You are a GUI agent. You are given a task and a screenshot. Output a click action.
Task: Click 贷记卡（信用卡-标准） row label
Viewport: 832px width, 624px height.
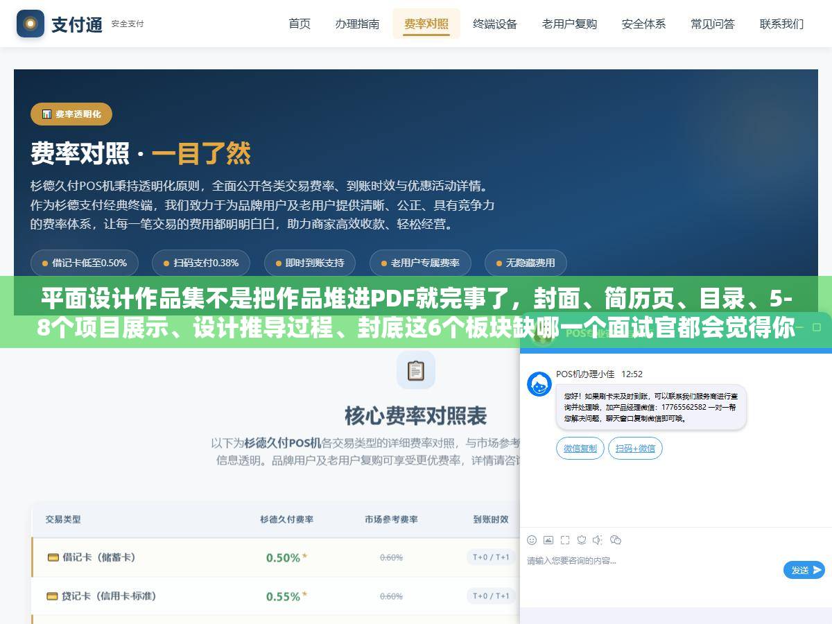[110, 596]
